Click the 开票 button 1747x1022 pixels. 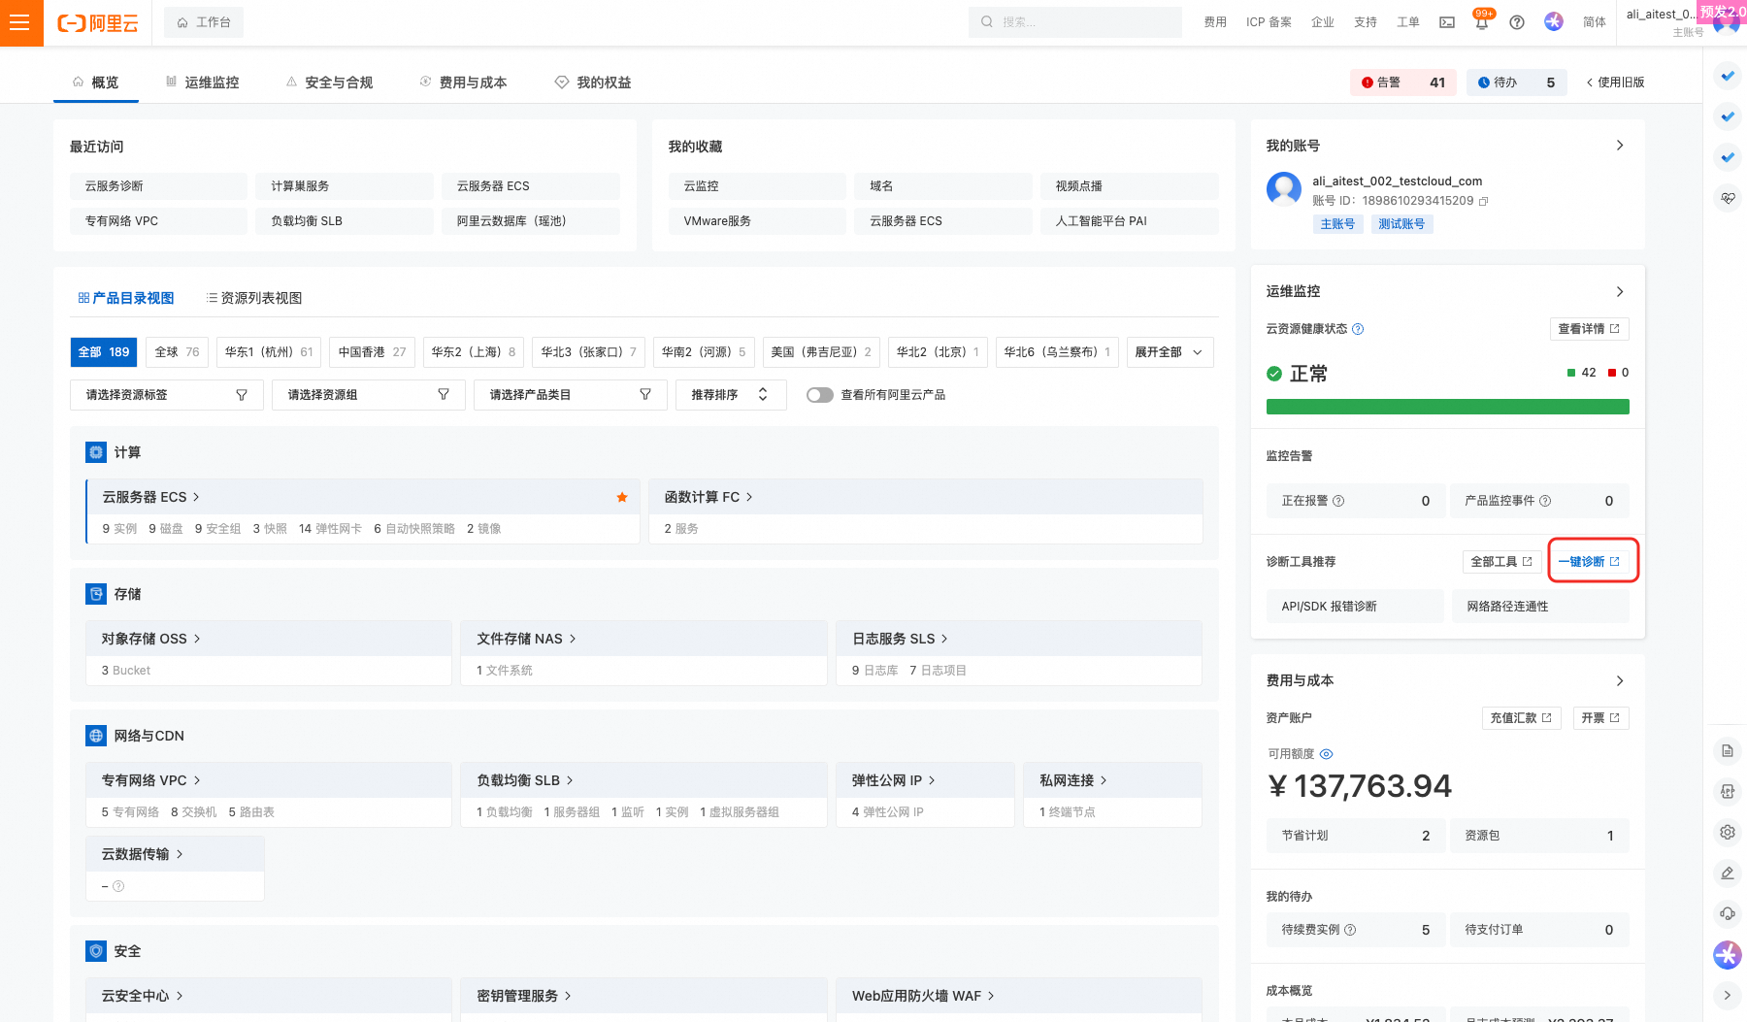click(x=1600, y=718)
